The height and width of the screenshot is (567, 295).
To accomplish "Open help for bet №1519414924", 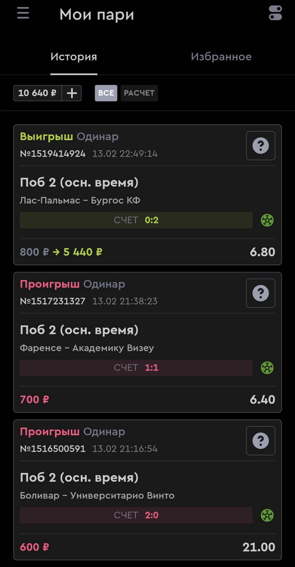I will pyautogui.click(x=260, y=146).
